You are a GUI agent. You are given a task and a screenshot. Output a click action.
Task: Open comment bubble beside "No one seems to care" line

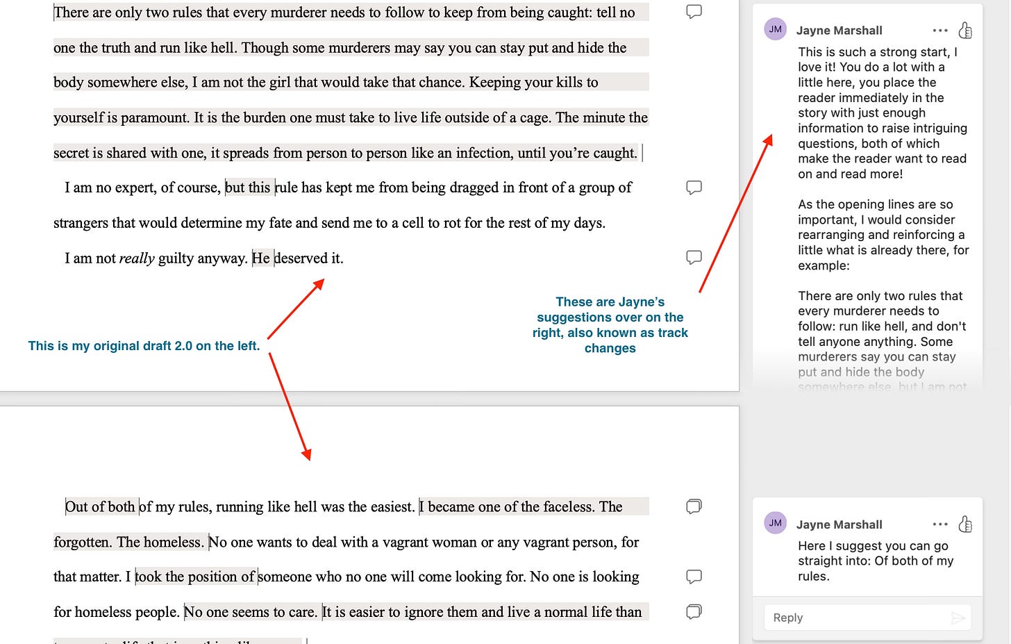[x=694, y=611]
